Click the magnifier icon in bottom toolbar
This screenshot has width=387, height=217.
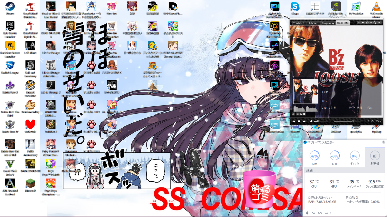pyautogui.click(x=313, y=213)
